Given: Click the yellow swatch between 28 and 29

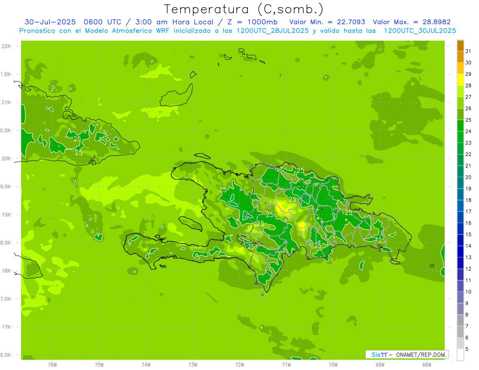Looking at the screenshot, I should tap(460, 79).
